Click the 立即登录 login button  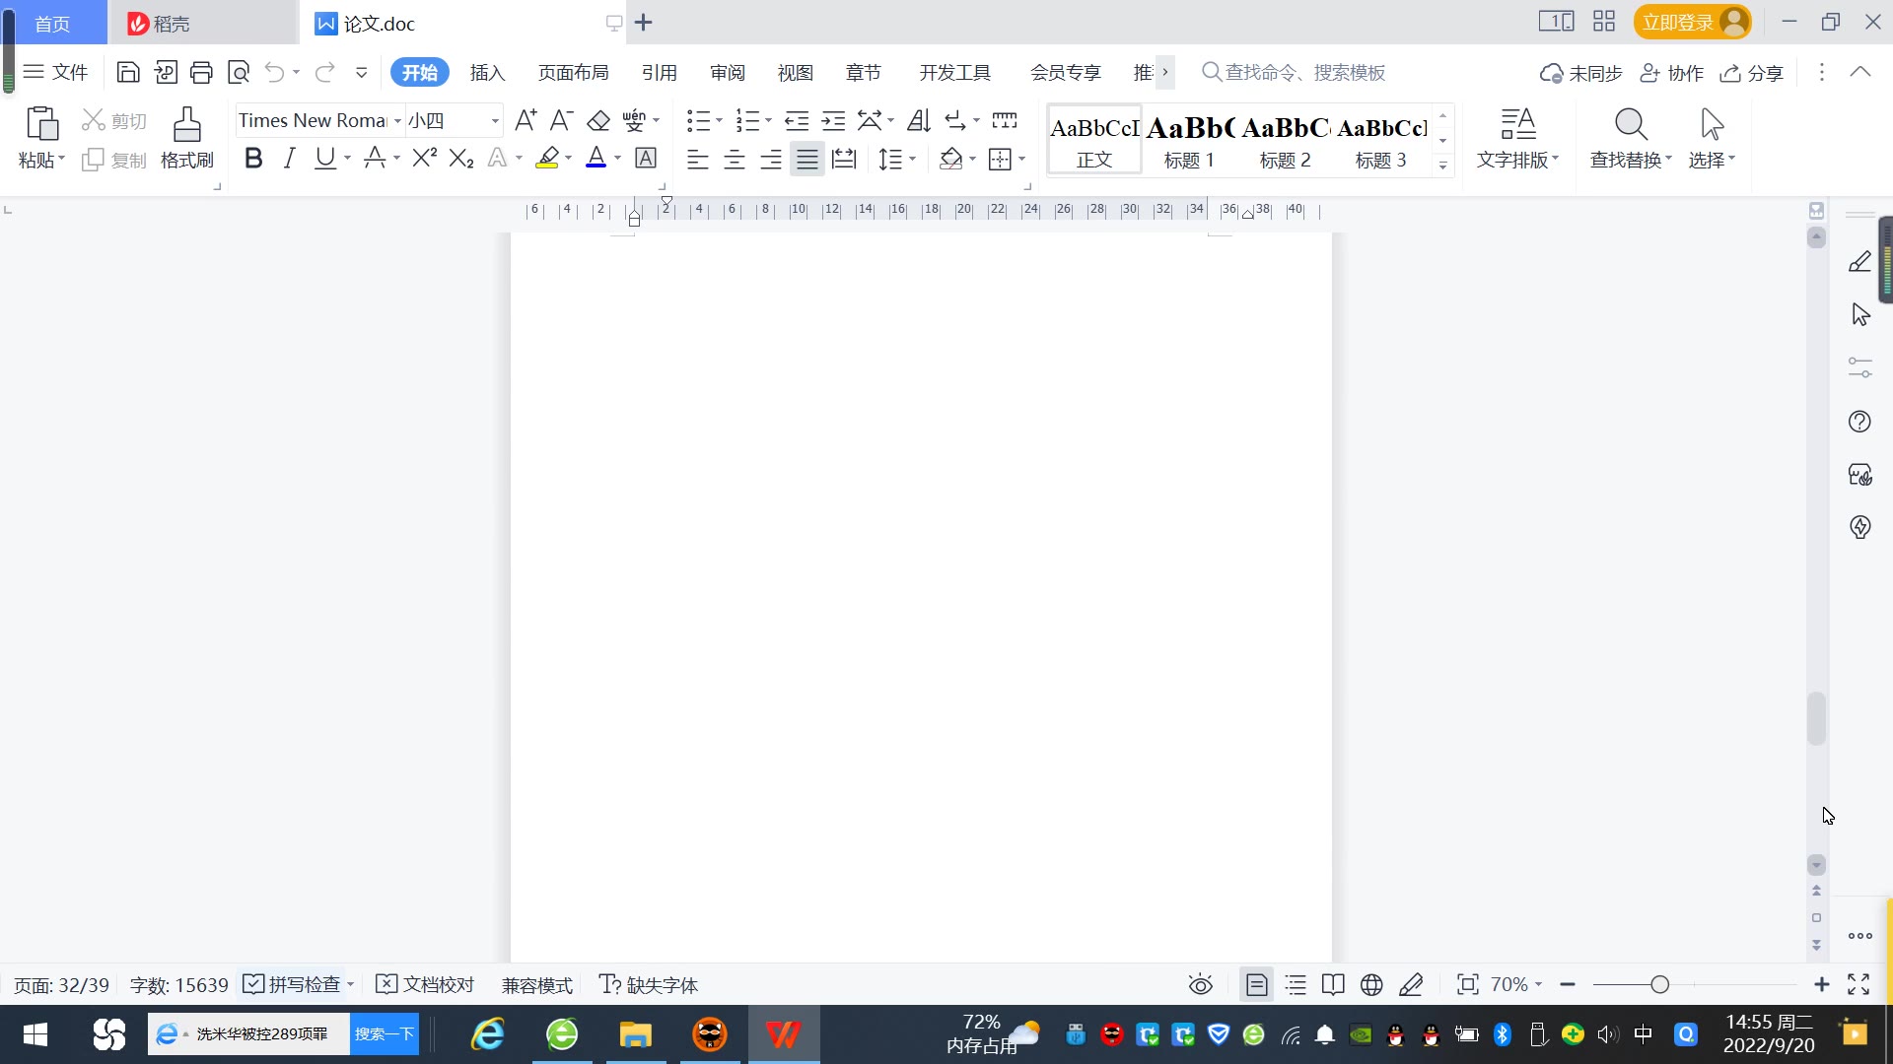coord(1677,22)
